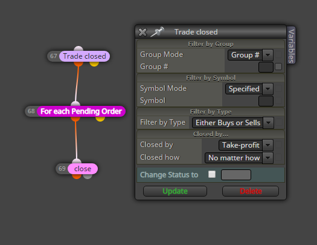Open the Variables side tab
Image resolution: width=317 pixels, height=245 pixels.
coord(291,46)
